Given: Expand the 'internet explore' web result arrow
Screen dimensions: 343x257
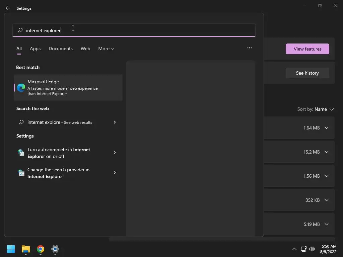Looking at the screenshot, I should (x=115, y=122).
